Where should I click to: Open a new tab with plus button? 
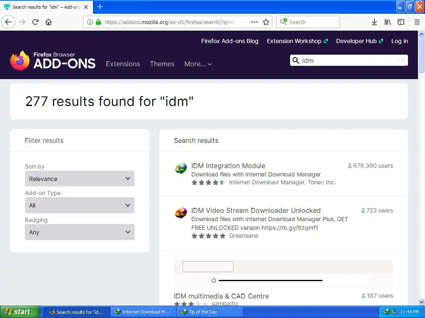pyautogui.click(x=100, y=7)
